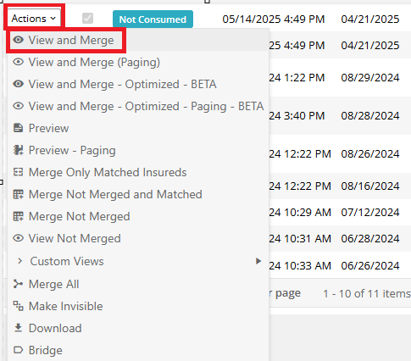Select View and Merge - Optimized - BETA
The width and height of the screenshot is (411, 361).
click(x=122, y=84)
